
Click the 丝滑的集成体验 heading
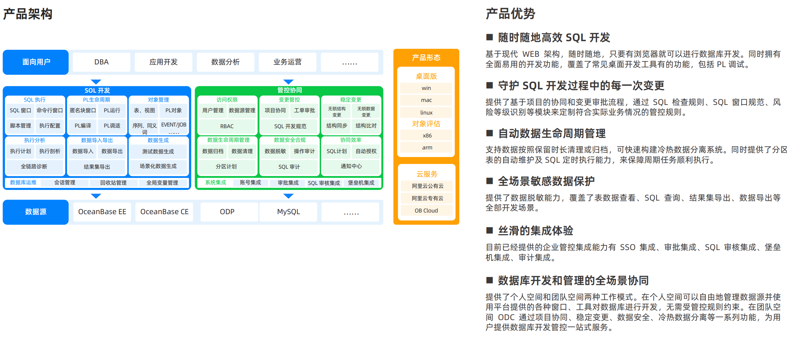pyautogui.click(x=536, y=231)
